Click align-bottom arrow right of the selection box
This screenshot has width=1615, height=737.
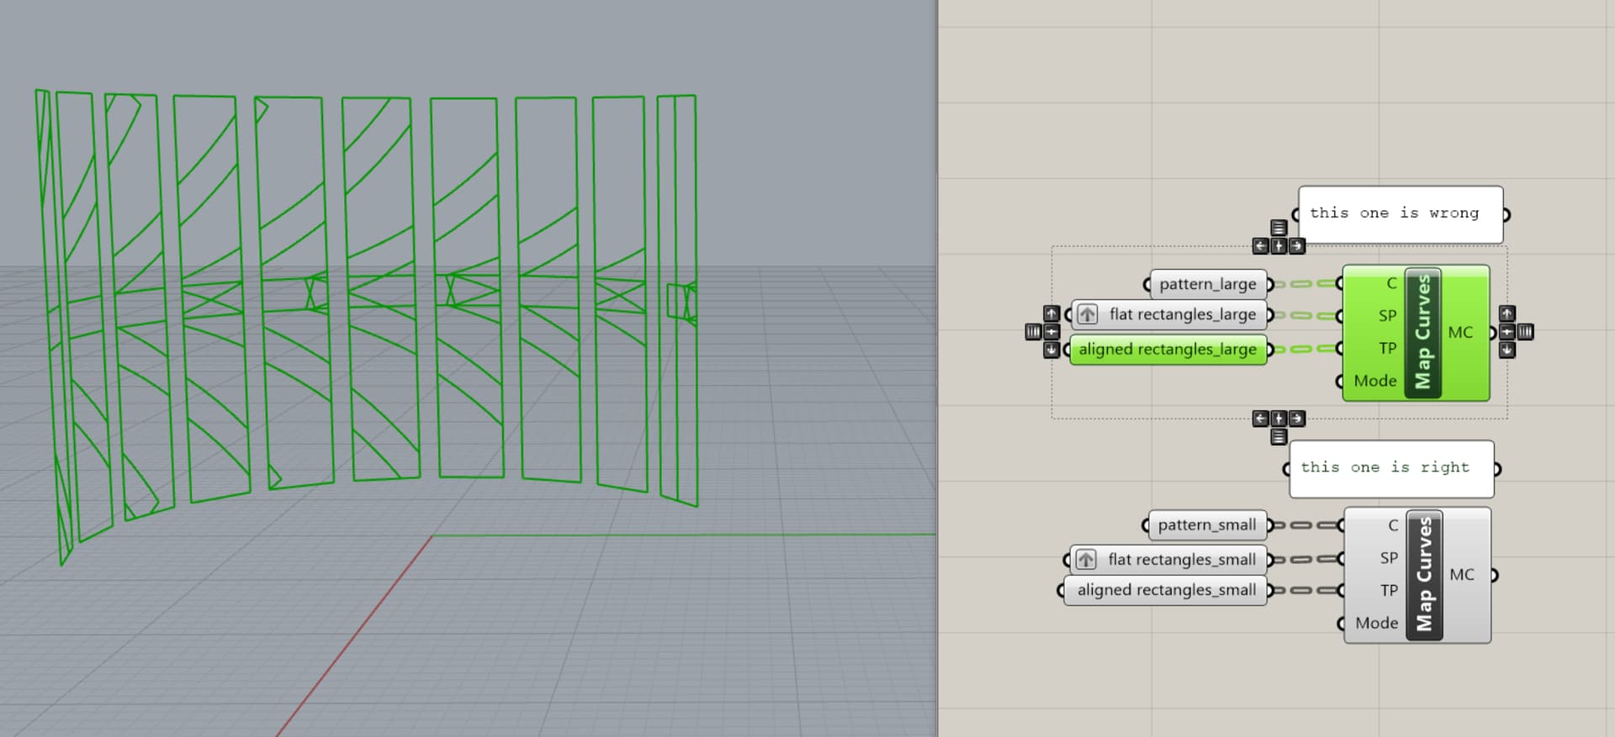pyautogui.click(x=1506, y=350)
